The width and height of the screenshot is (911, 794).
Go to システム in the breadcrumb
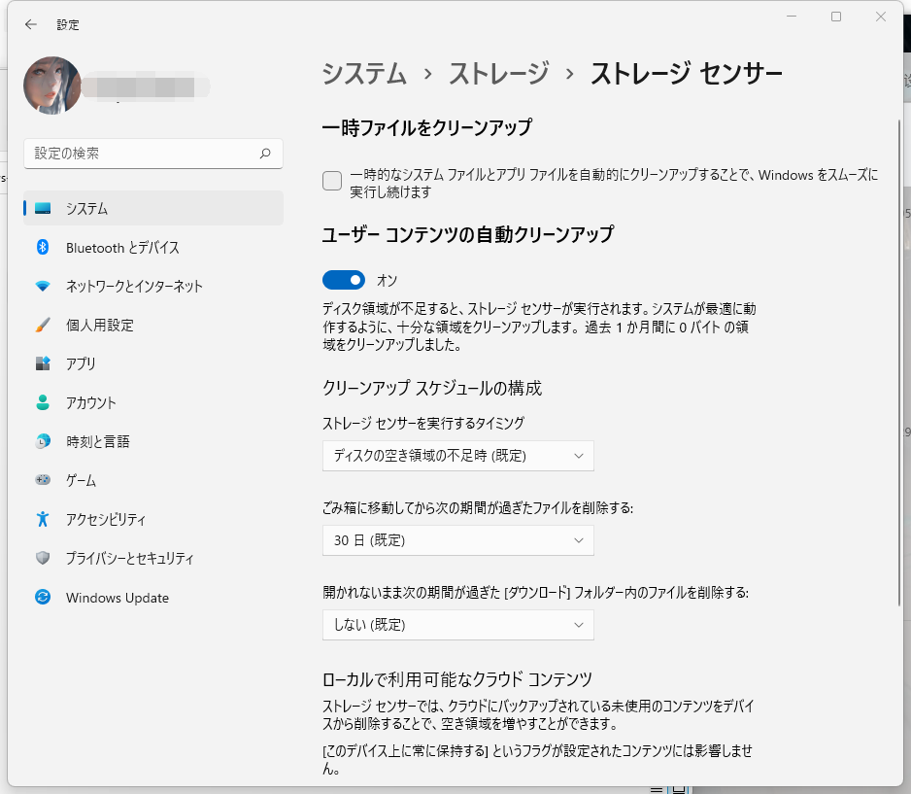click(x=364, y=74)
